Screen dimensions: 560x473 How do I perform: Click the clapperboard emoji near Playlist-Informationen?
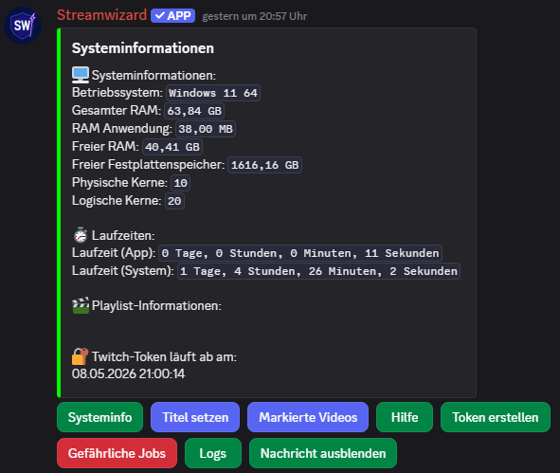pos(81,305)
